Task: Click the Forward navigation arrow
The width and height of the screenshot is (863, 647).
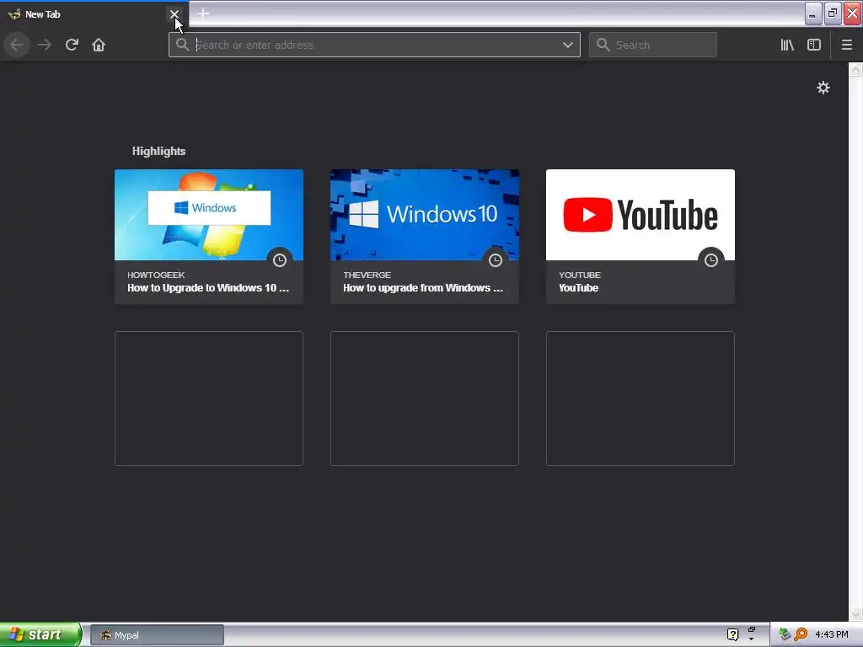Action: [x=45, y=45]
